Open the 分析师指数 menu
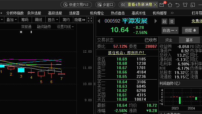The image size is (202, 114). (x=15, y=13)
